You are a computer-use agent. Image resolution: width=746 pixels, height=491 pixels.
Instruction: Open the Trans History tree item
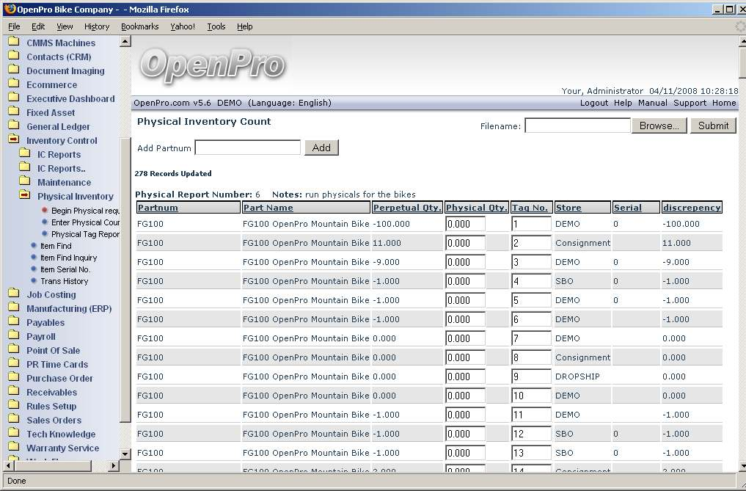(x=64, y=281)
